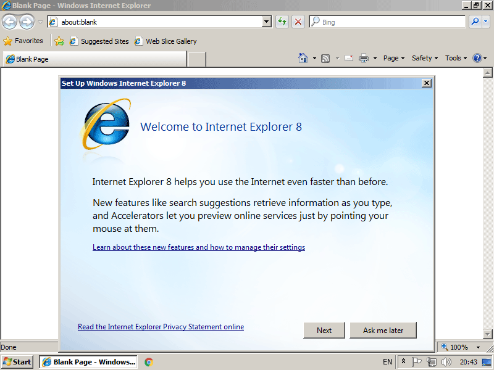Minimize the Internet Explorer window
Image resolution: width=494 pixels, height=370 pixels.
tap(466, 6)
